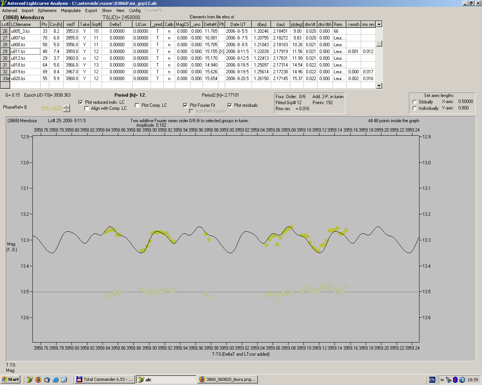Open the Ephemeris menu

coord(47,11)
